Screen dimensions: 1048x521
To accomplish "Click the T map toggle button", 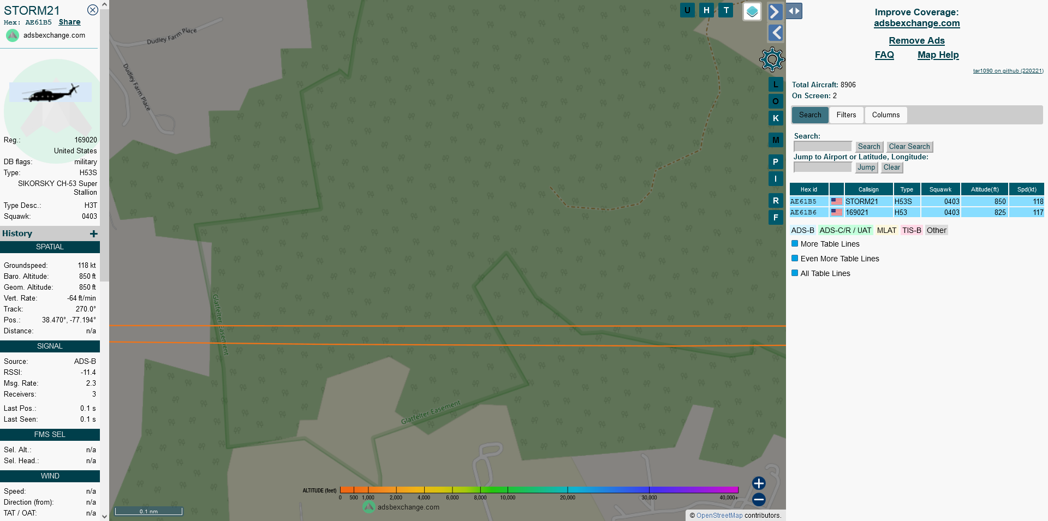I will (x=726, y=10).
